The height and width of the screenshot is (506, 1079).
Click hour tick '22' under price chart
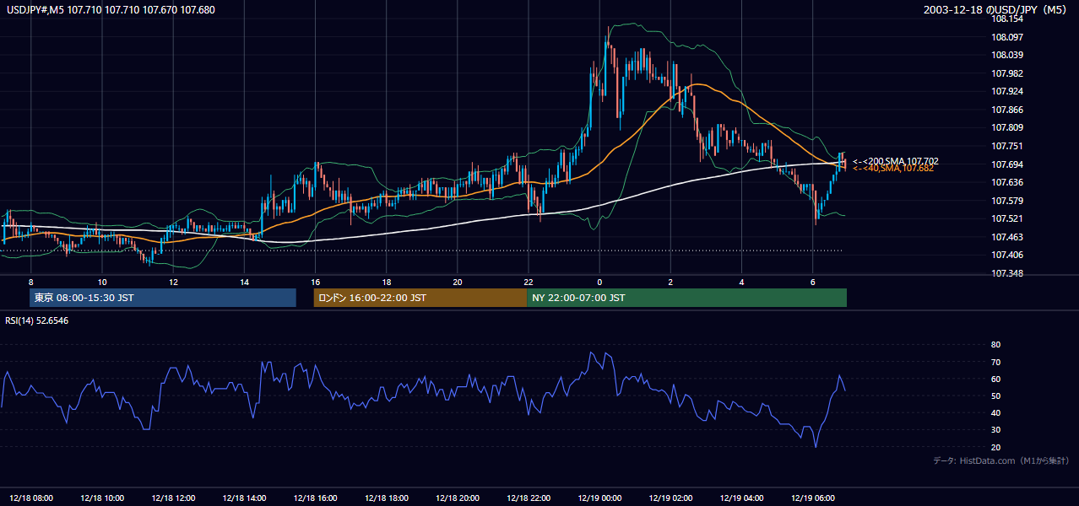click(529, 282)
